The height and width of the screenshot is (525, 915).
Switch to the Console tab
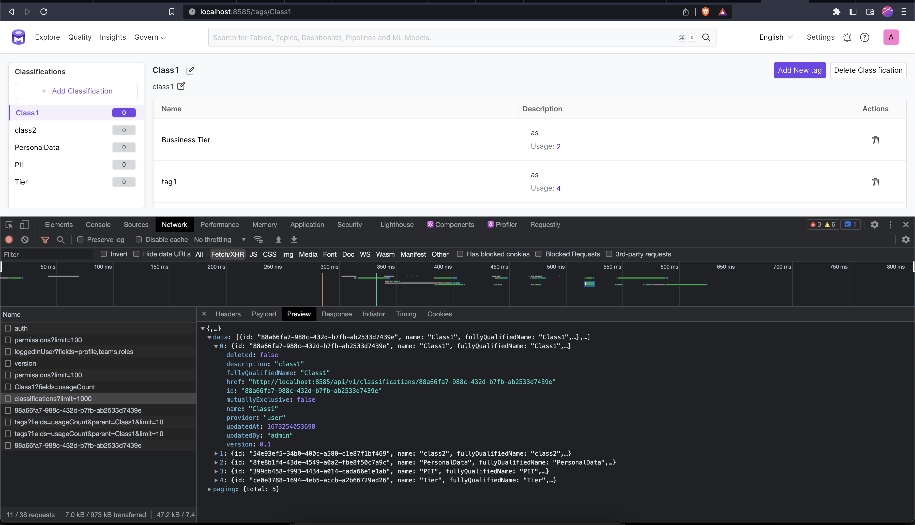coord(98,225)
